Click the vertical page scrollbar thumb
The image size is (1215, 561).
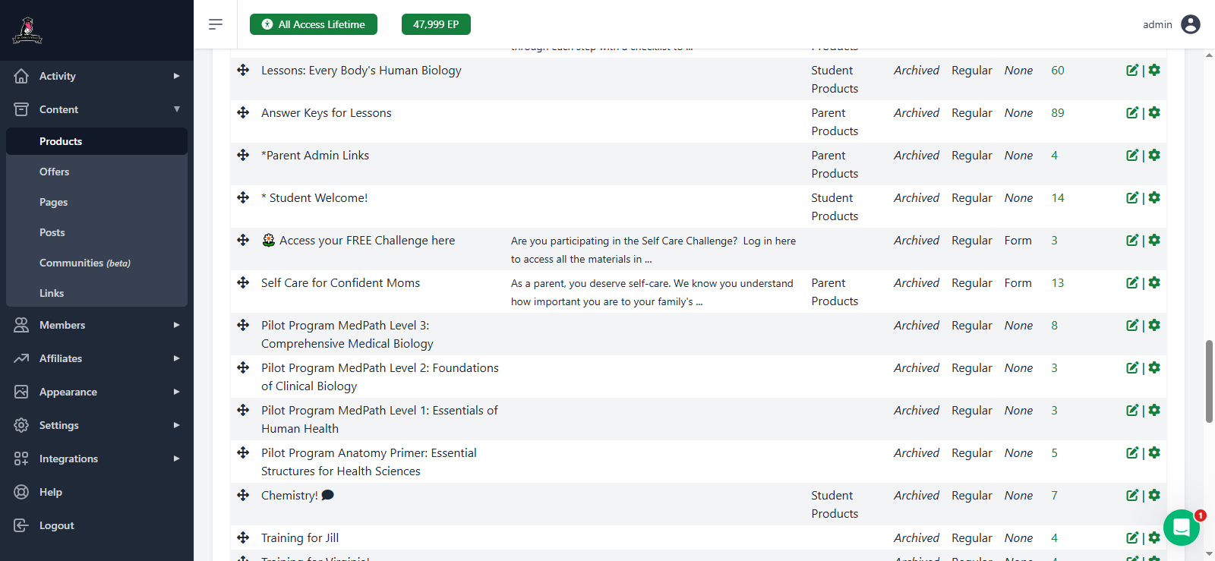pyautogui.click(x=1209, y=381)
